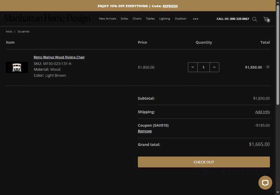Open the New Arrivals menu
The height and width of the screenshot is (195, 280).
click(107, 19)
